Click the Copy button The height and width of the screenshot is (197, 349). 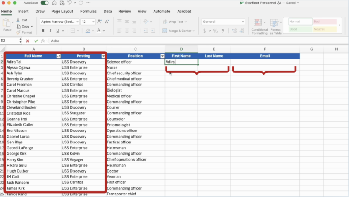tap(23, 26)
